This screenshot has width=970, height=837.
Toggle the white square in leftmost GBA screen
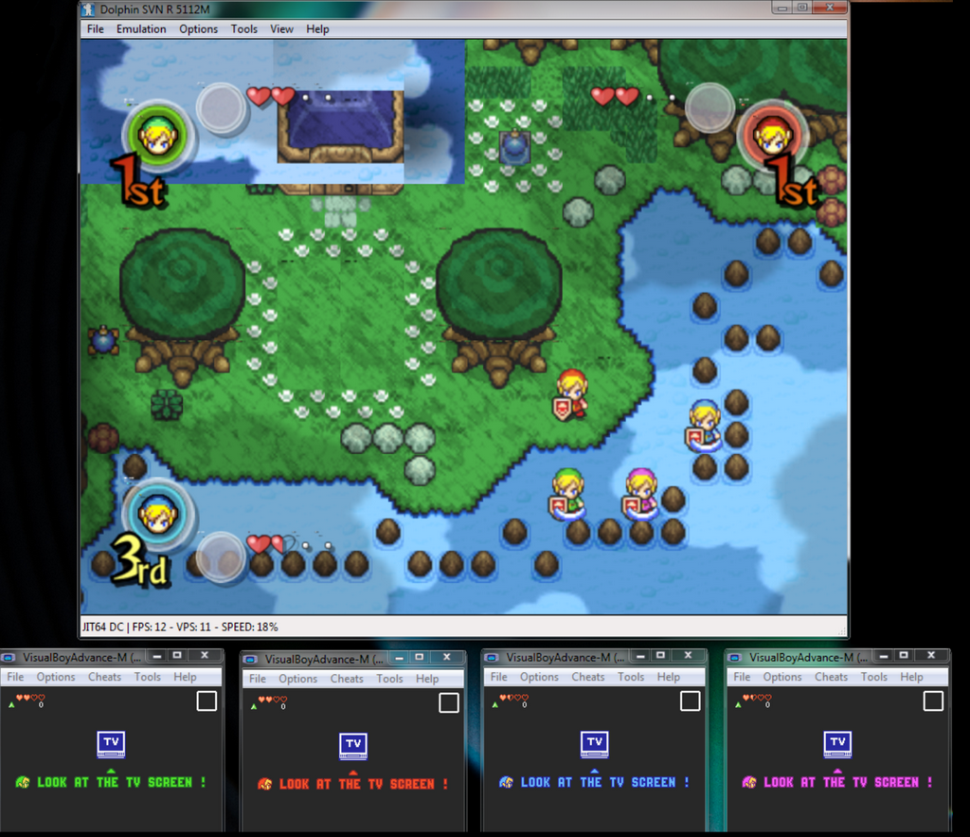[x=206, y=700]
